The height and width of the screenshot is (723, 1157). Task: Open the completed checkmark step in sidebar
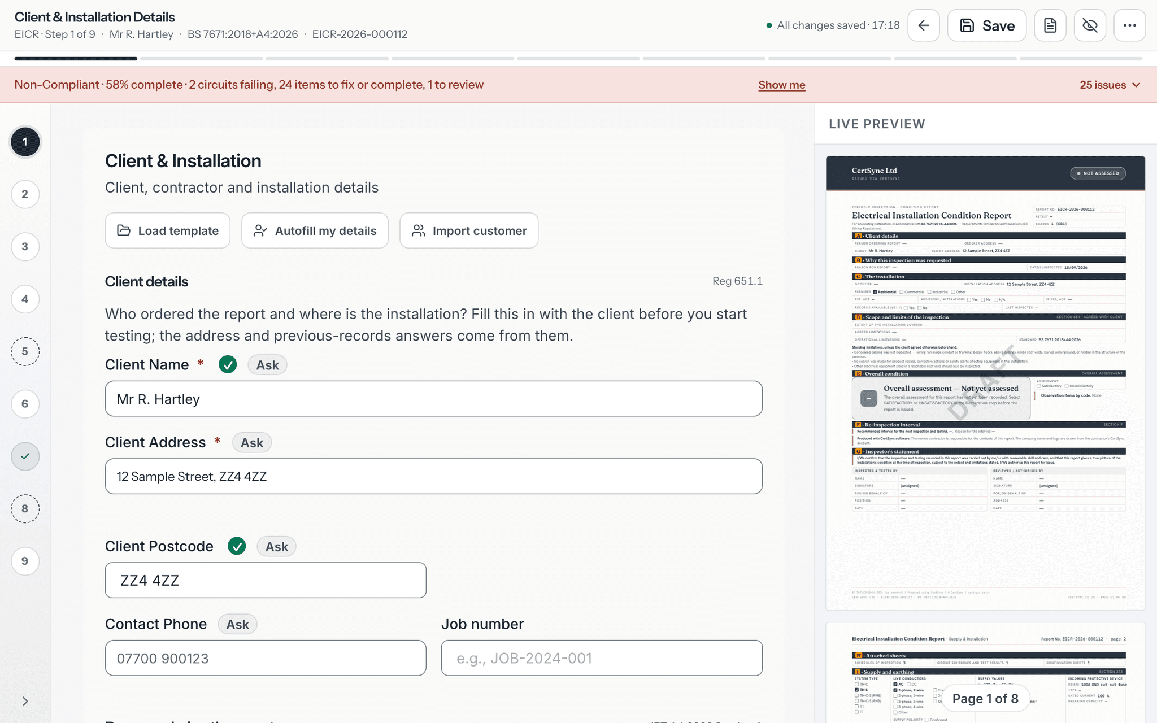(25, 456)
